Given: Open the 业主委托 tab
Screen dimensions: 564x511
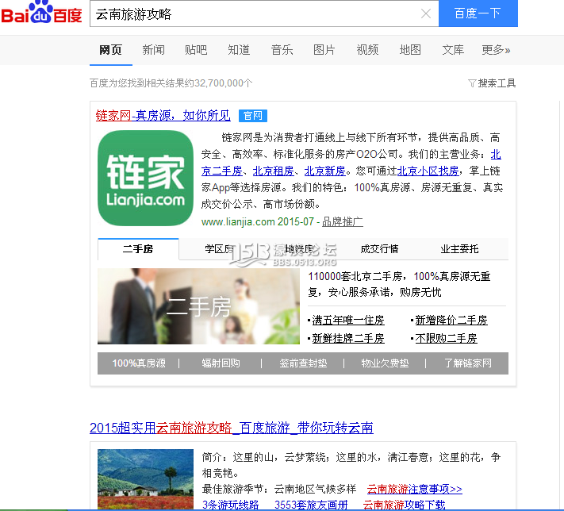Looking at the screenshot, I should [x=459, y=249].
